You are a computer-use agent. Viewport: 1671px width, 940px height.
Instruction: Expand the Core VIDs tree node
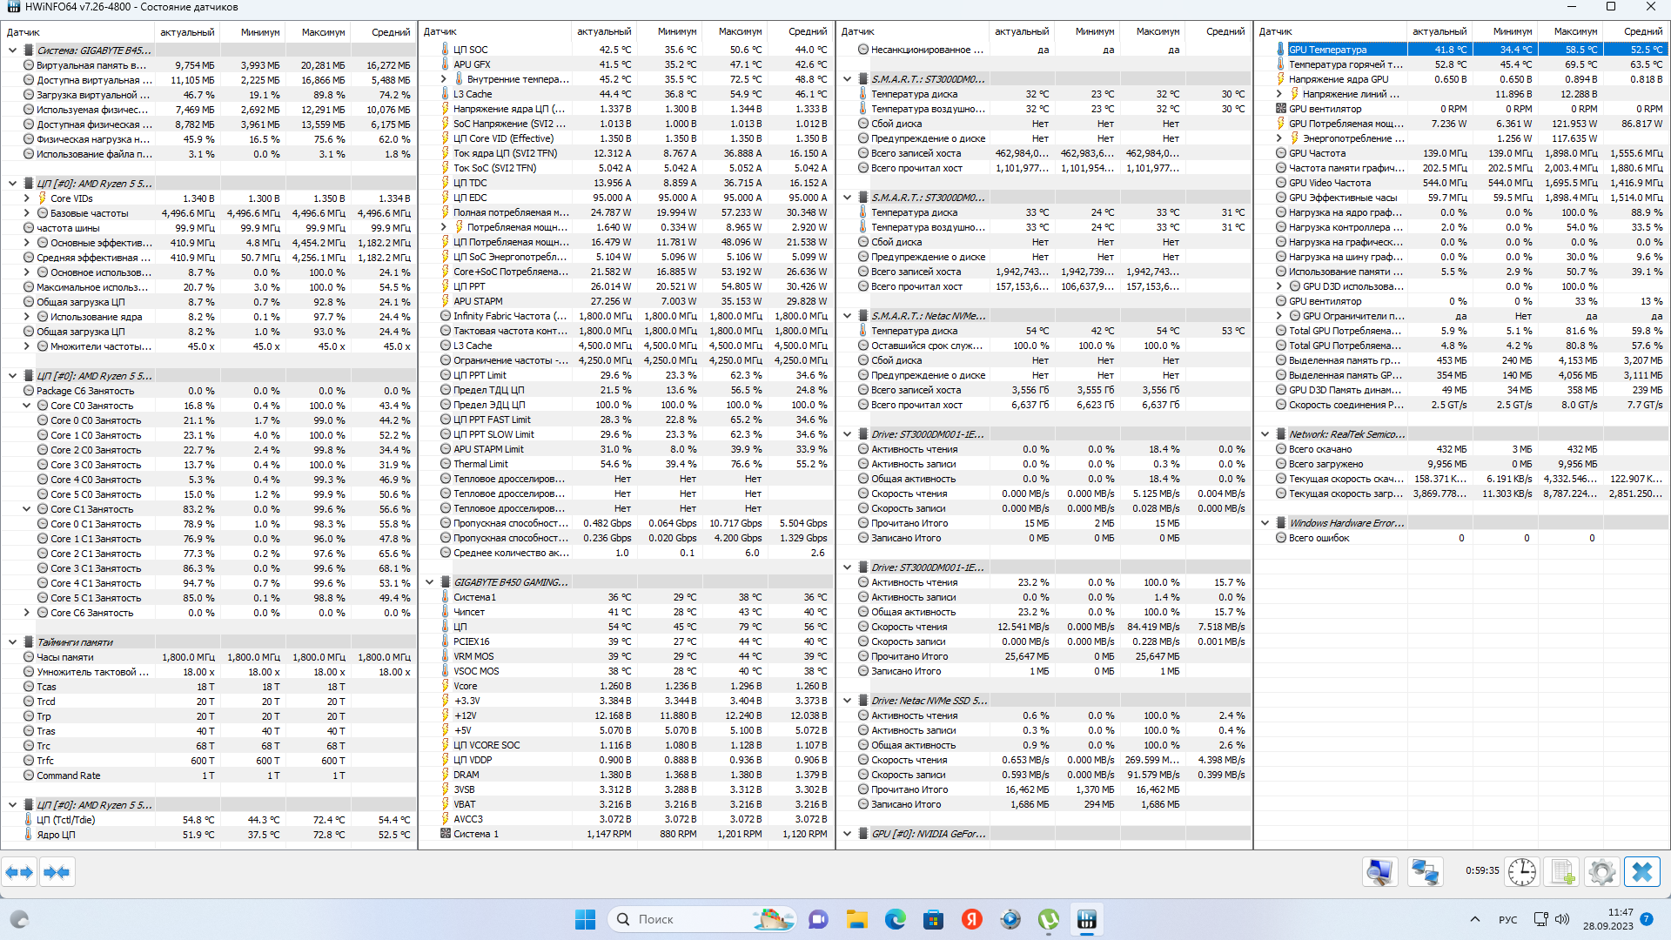point(27,198)
